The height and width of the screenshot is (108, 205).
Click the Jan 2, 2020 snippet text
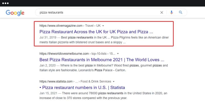[x=104, y=68]
